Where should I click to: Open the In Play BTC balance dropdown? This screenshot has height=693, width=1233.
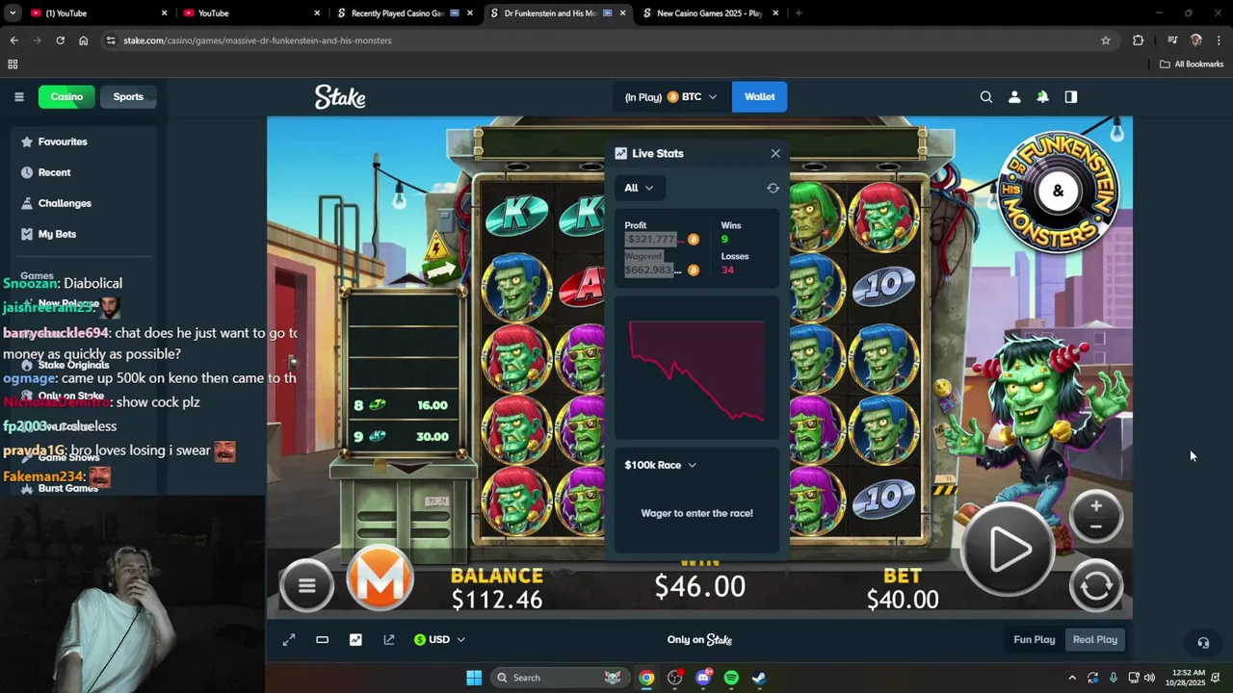coord(670,96)
